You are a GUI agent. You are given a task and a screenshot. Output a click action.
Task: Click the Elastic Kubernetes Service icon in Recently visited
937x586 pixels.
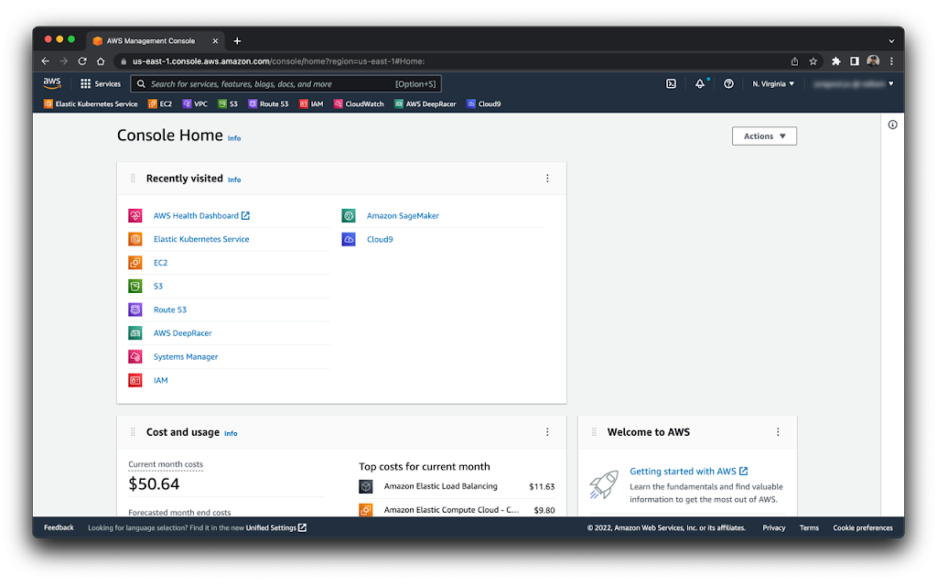[135, 239]
